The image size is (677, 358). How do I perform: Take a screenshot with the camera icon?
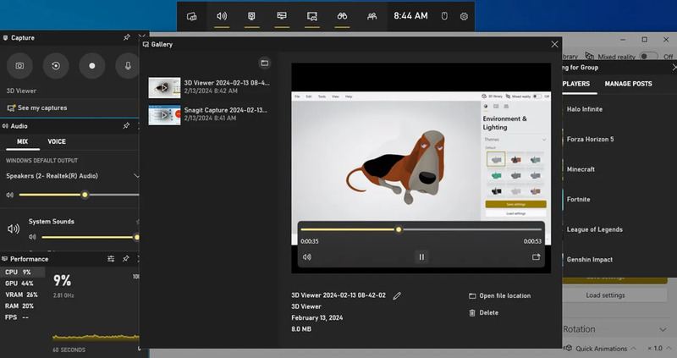tap(19, 65)
